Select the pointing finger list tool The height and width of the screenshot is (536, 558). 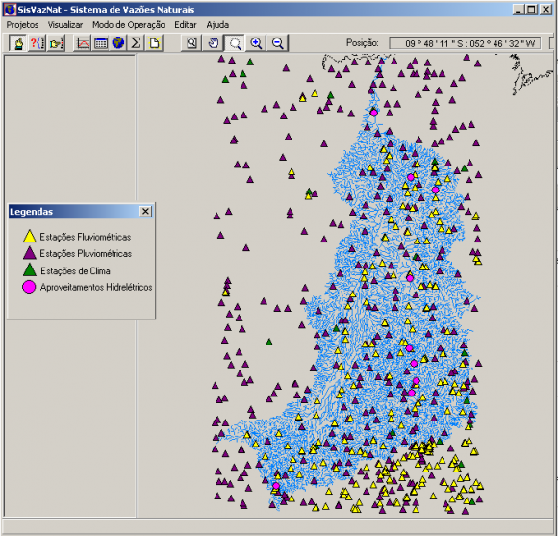(x=56, y=43)
